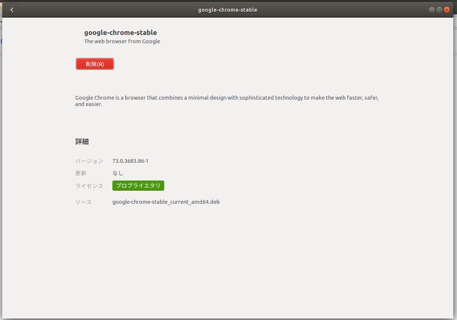457x320 pixels.
Task: Click the バージョン label
Action: pyautogui.click(x=89, y=161)
